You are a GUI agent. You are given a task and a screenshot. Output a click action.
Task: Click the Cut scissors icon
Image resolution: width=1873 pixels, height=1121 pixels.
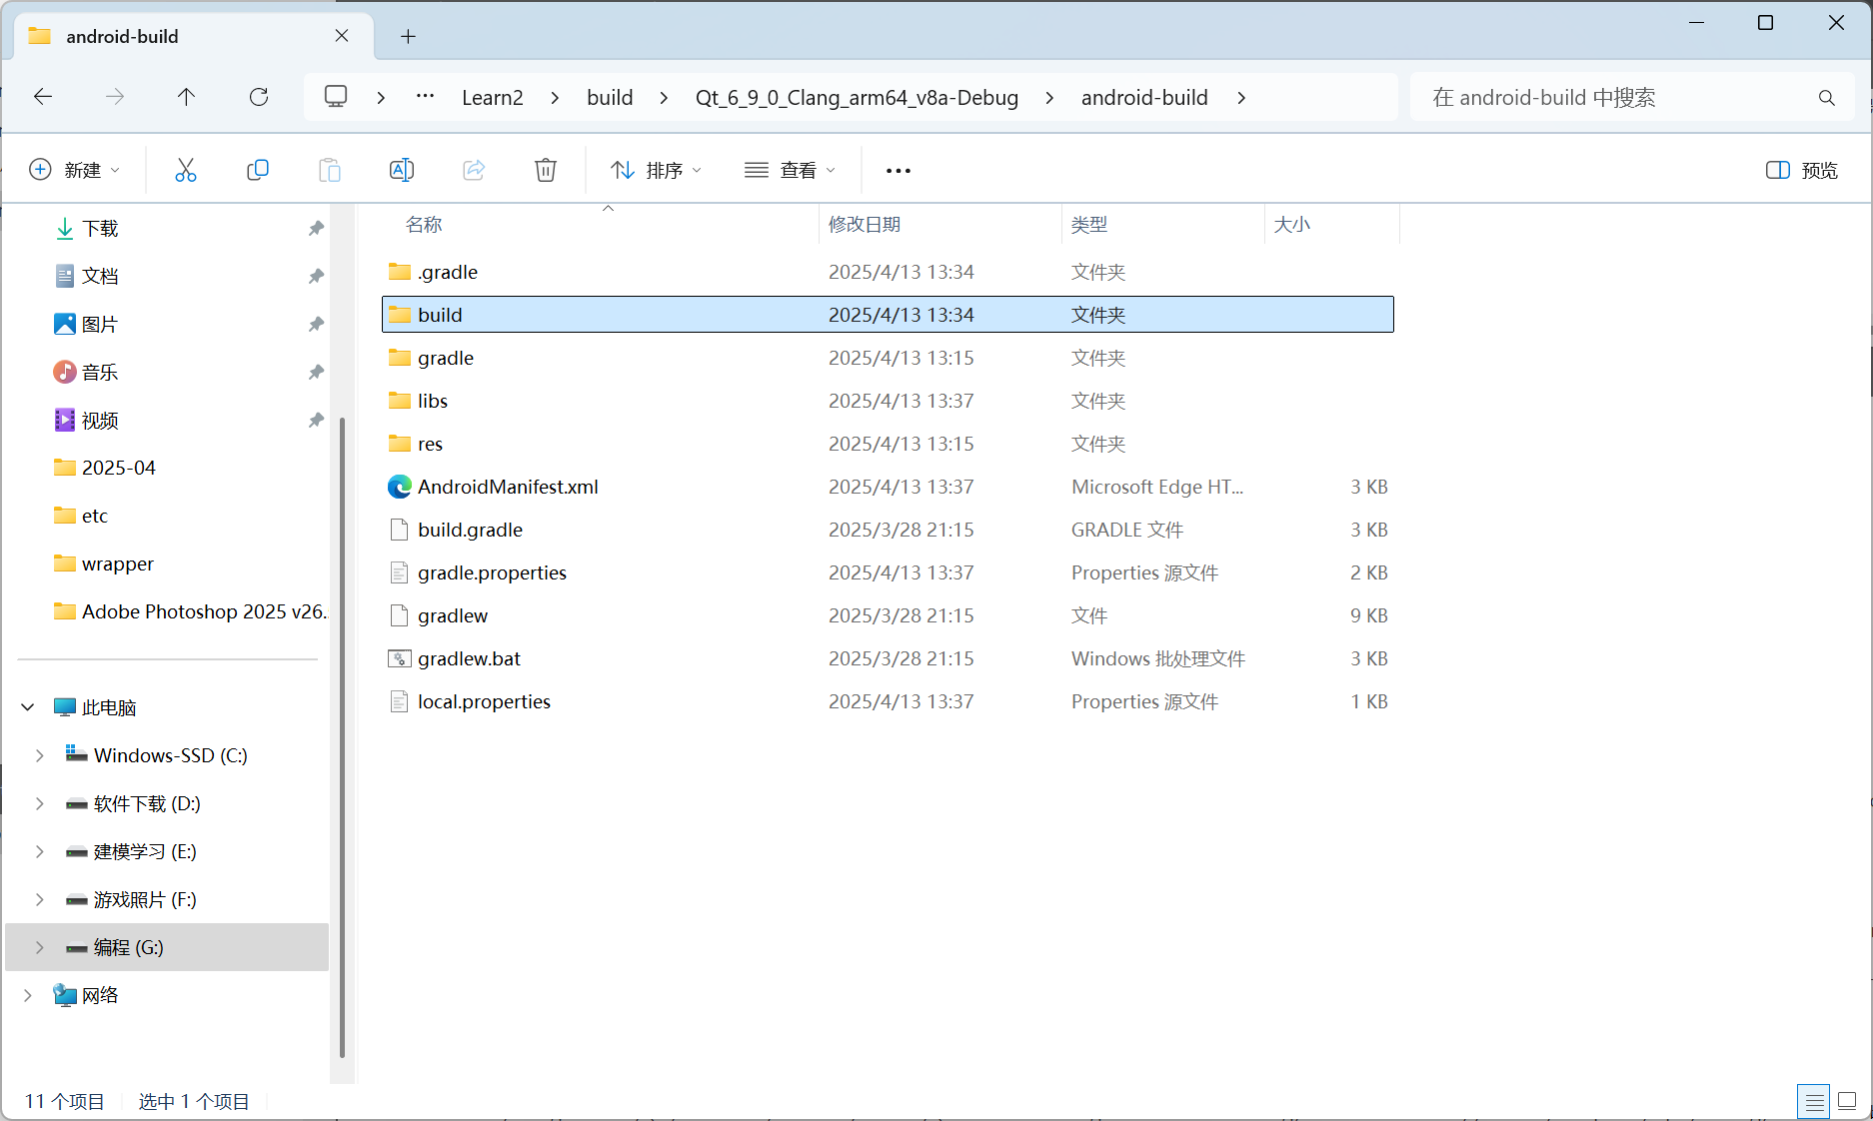tap(186, 170)
